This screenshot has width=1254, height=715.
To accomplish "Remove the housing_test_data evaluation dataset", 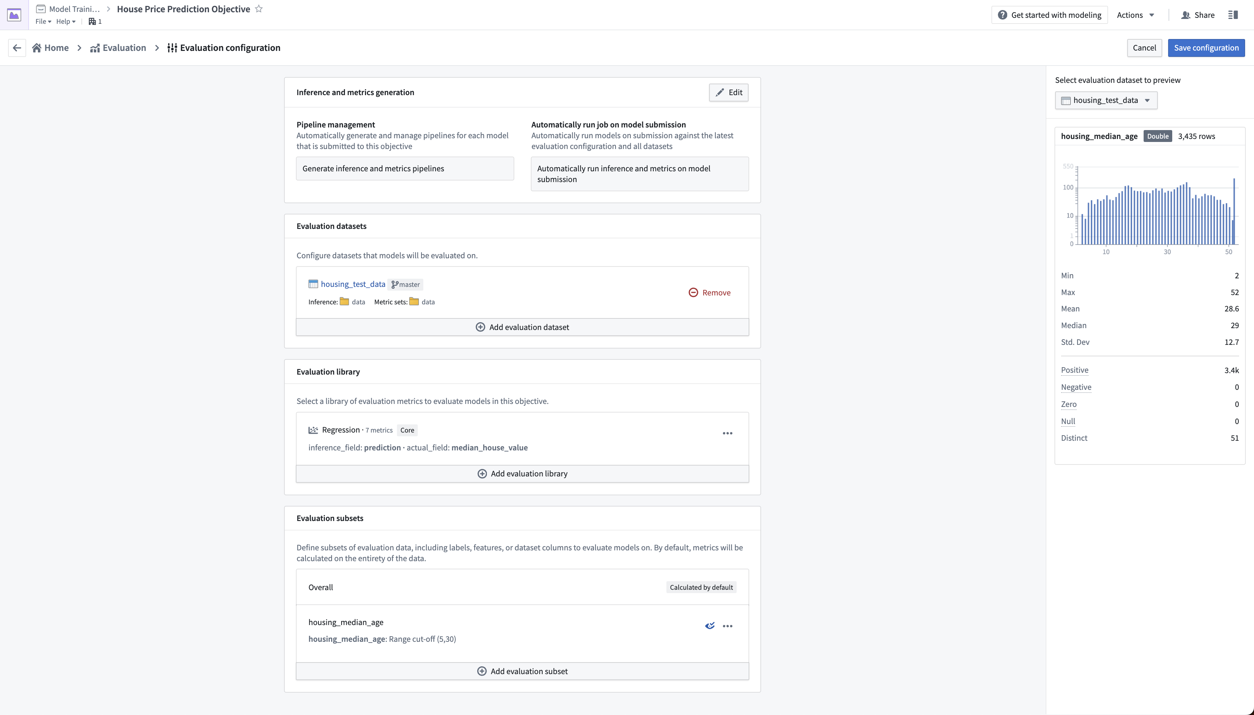I will (x=710, y=293).
